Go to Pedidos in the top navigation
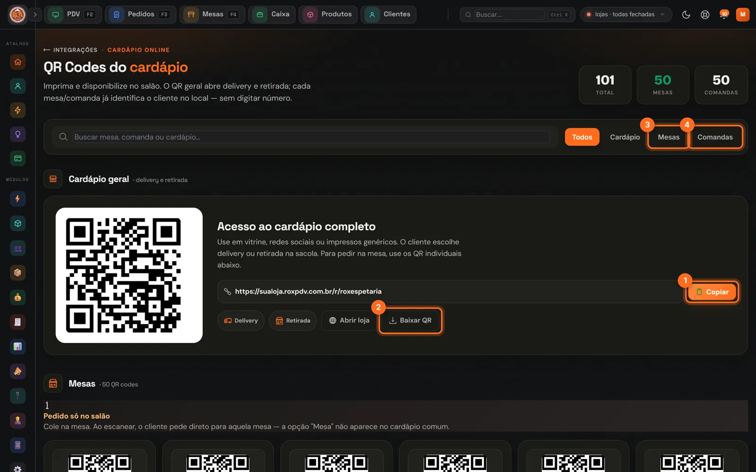 point(140,15)
